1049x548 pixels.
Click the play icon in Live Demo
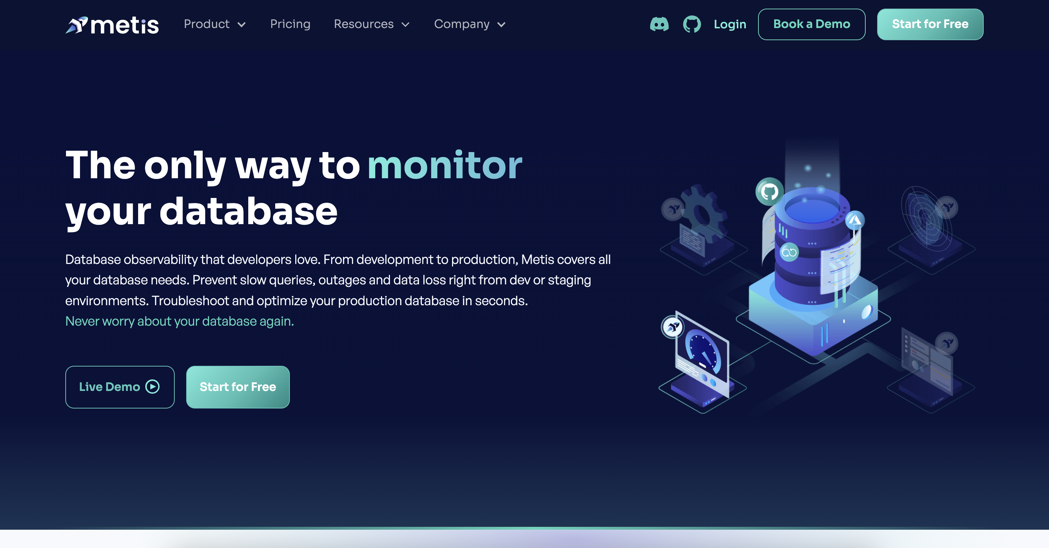tap(153, 386)
